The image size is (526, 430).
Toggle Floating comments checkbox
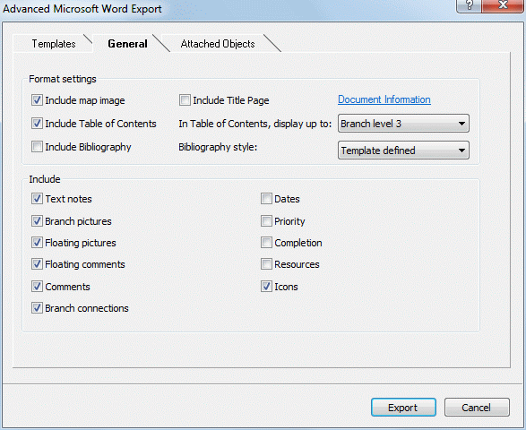click(x=37, y=264)
